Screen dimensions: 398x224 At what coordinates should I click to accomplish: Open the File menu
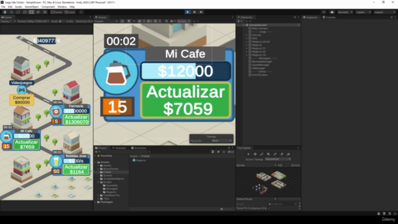[x=3, y=7]
